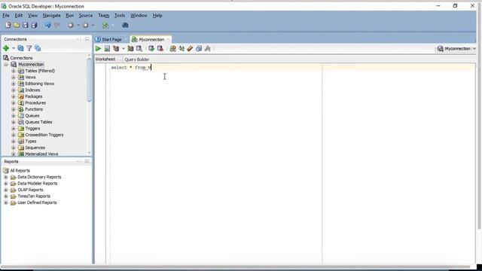Click into the SQL worksheet editor text
Viewport: 482px width, 271px height.
(131, 68)
